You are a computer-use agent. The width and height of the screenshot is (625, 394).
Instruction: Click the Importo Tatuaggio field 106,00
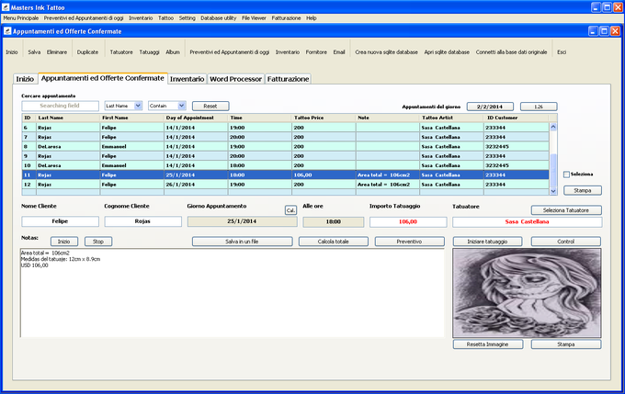tap(408, 222)
